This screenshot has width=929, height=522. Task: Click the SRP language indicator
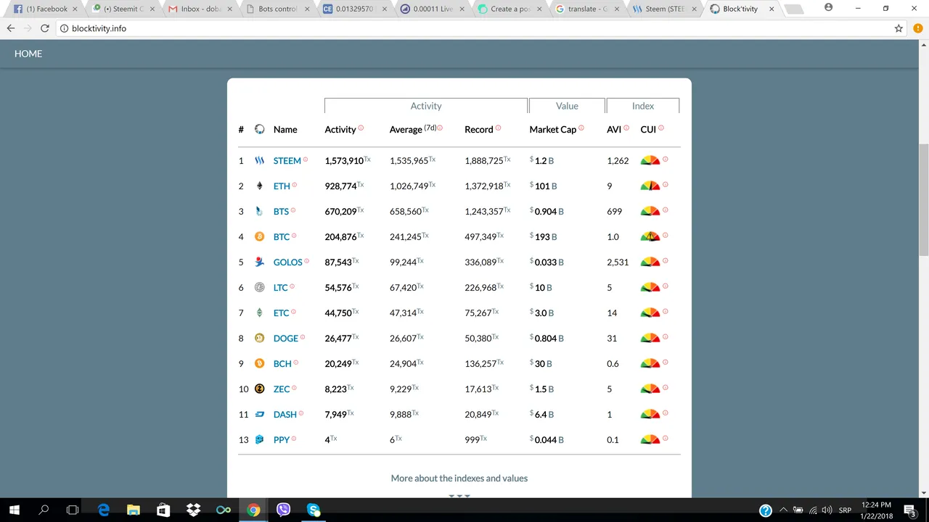coord(845,510)
